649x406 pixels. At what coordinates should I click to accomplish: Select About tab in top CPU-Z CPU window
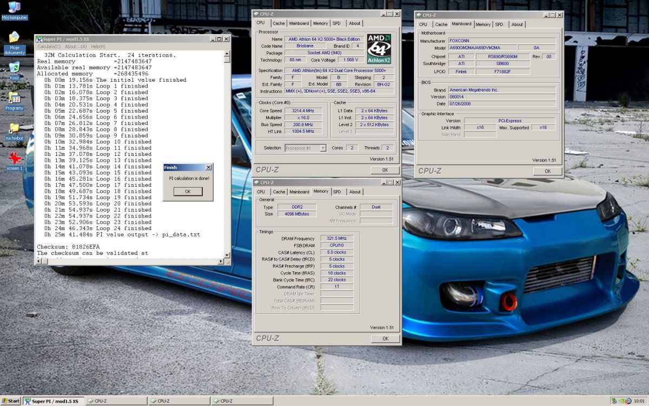[354, 23]
